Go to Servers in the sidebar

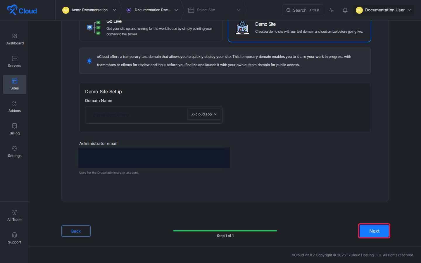[15, 62]
